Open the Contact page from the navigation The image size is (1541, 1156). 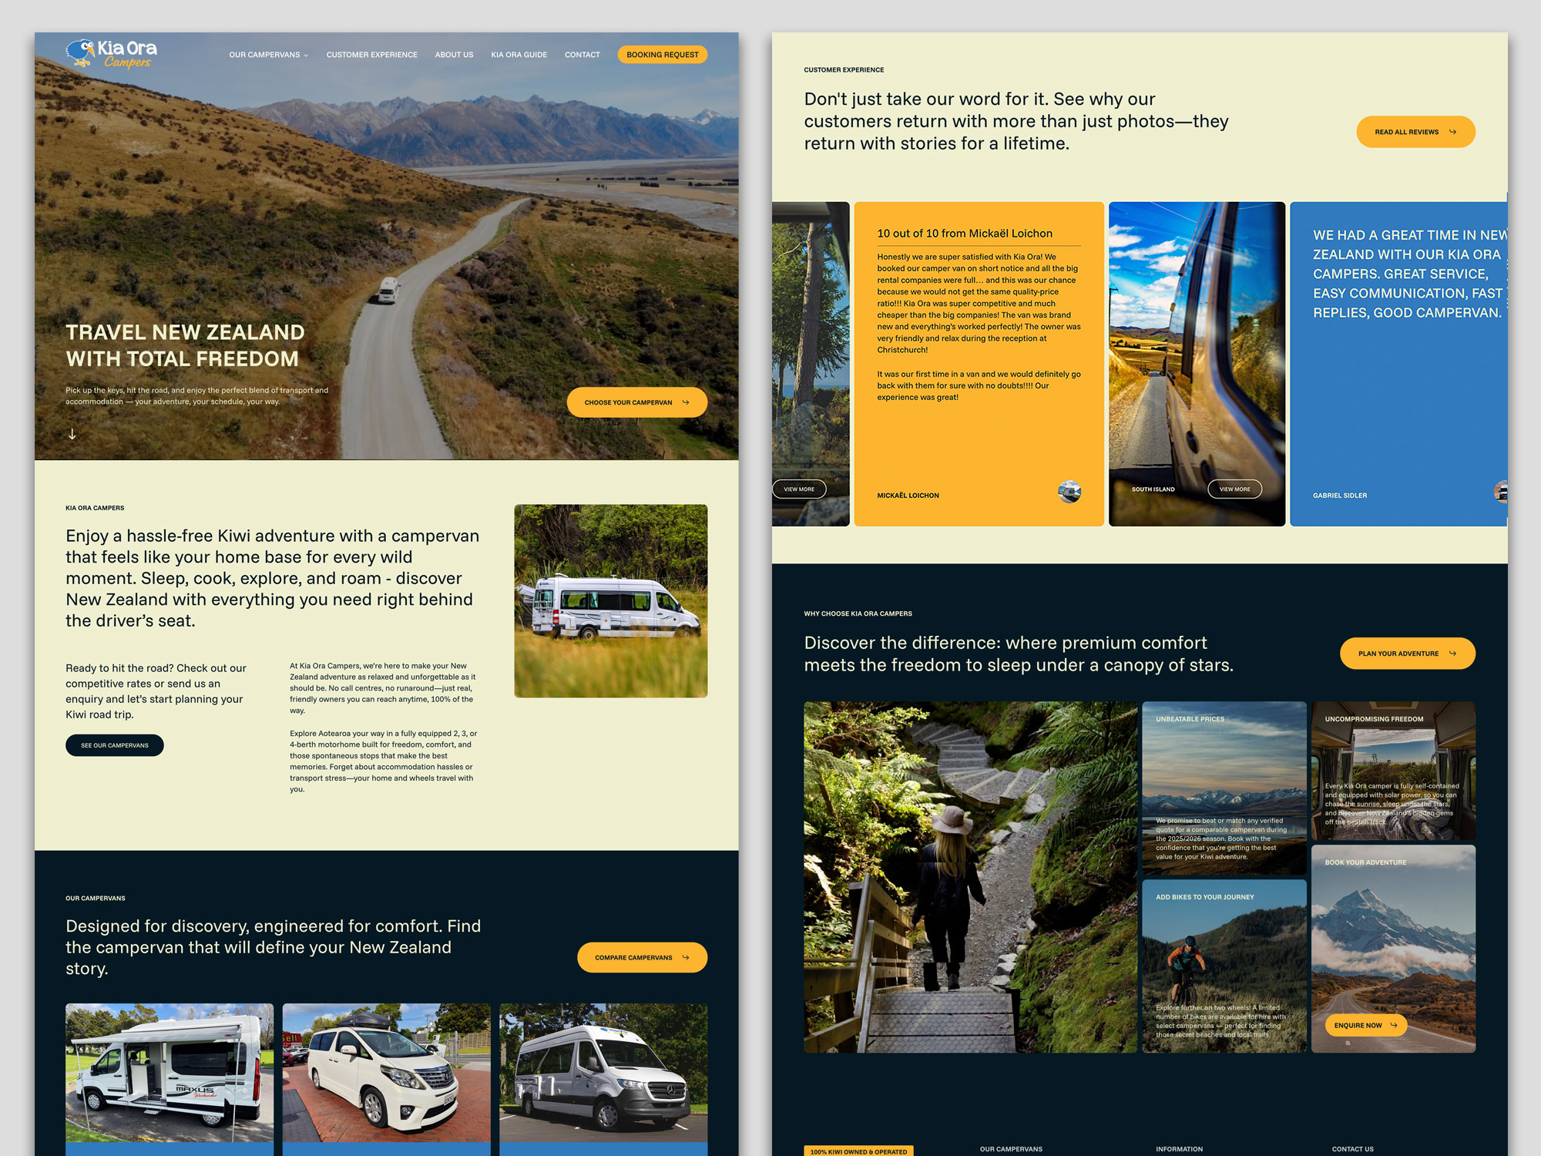pyautogui.click(x=582, y=55)
